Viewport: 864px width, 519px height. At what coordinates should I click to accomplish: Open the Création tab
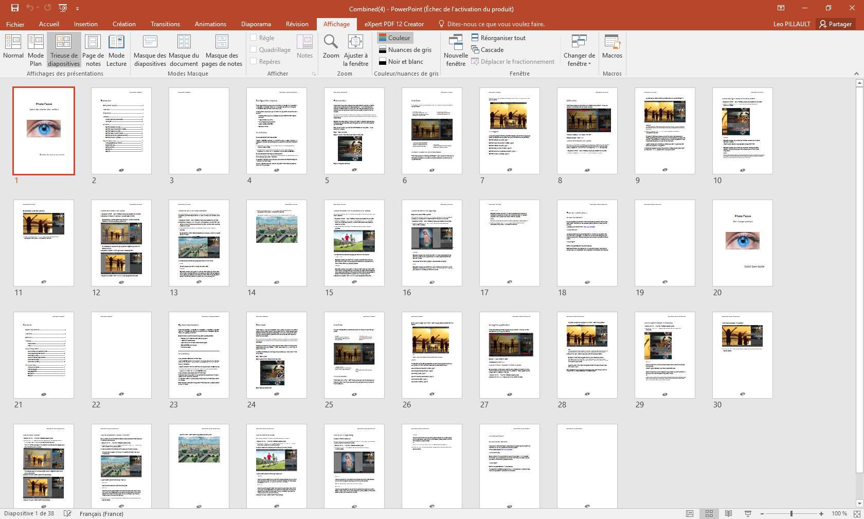124,24
